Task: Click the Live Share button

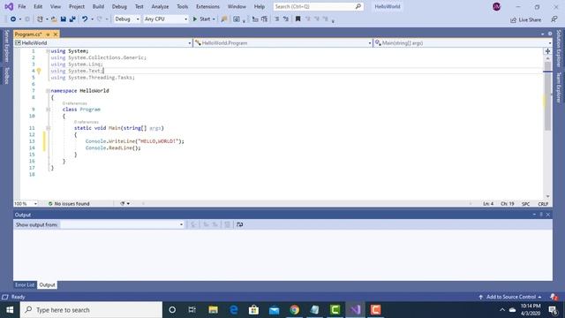Action: [526, 19]
